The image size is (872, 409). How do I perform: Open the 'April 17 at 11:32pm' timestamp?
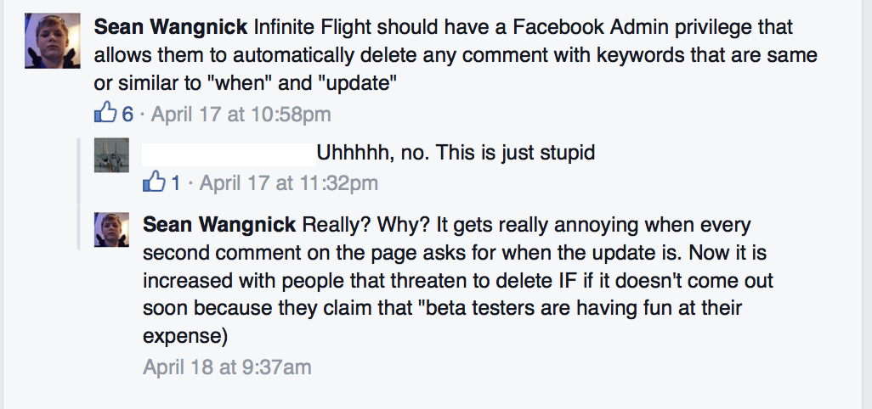point(289,182)
